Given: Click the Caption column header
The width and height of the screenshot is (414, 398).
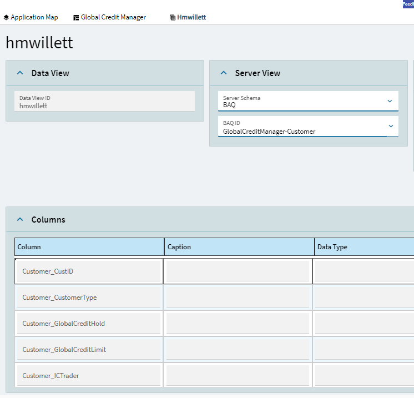Looking at the screenshot, I should 239,247.
